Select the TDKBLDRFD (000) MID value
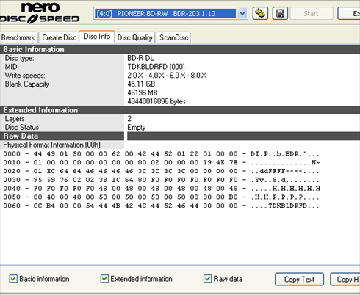Viewport: 360px width, 295px height. pyautogui.click(x=156, y=67)
